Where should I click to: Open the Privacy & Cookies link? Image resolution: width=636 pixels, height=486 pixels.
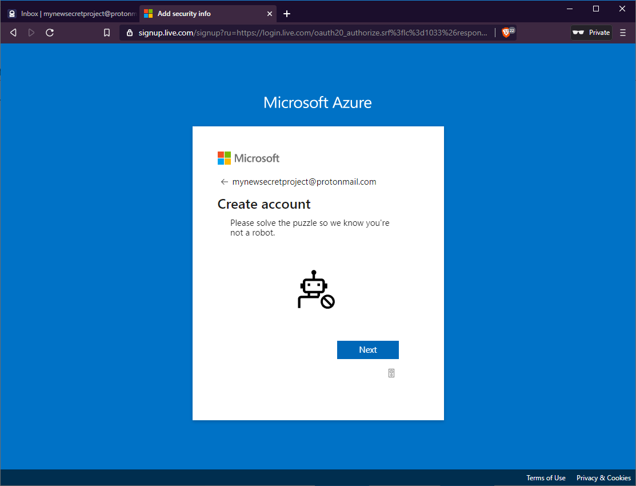click(x=603, y=478)
